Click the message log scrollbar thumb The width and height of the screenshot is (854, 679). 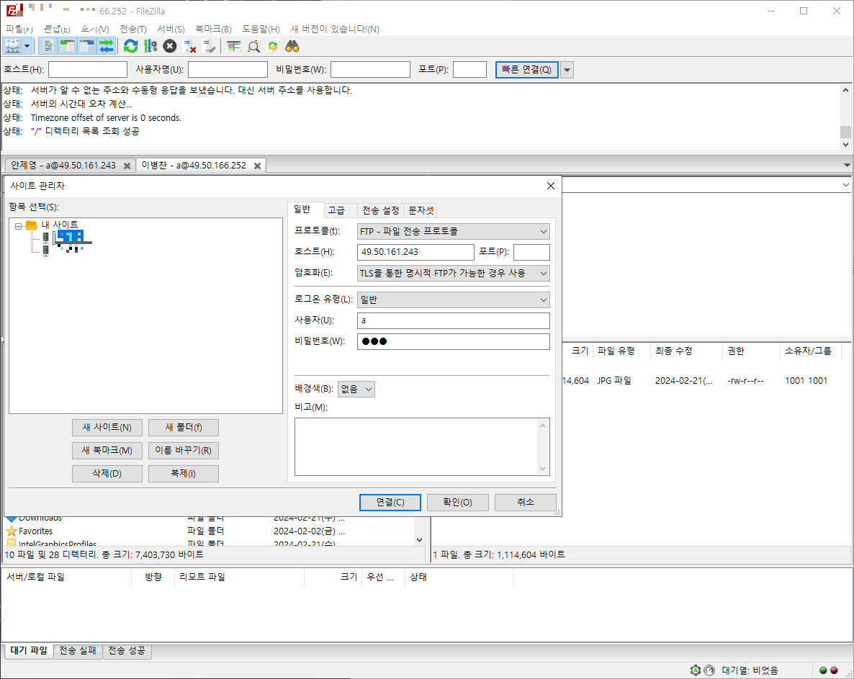[845, 132]
